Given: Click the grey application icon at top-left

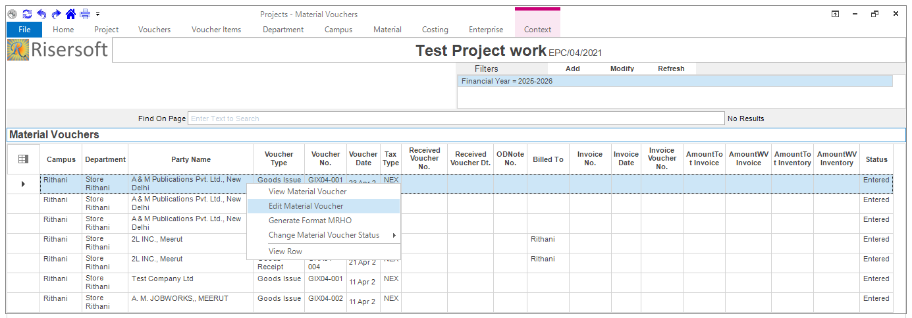Looking at the screenshot, I should tap(12, 14).
